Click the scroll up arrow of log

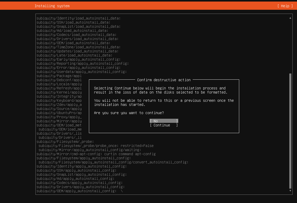point(290,18)
